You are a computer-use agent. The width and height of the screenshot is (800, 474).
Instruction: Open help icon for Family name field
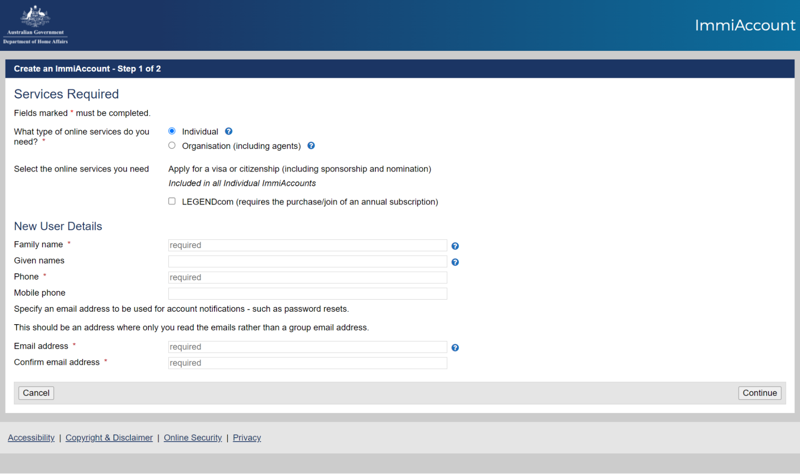(455, 246)
